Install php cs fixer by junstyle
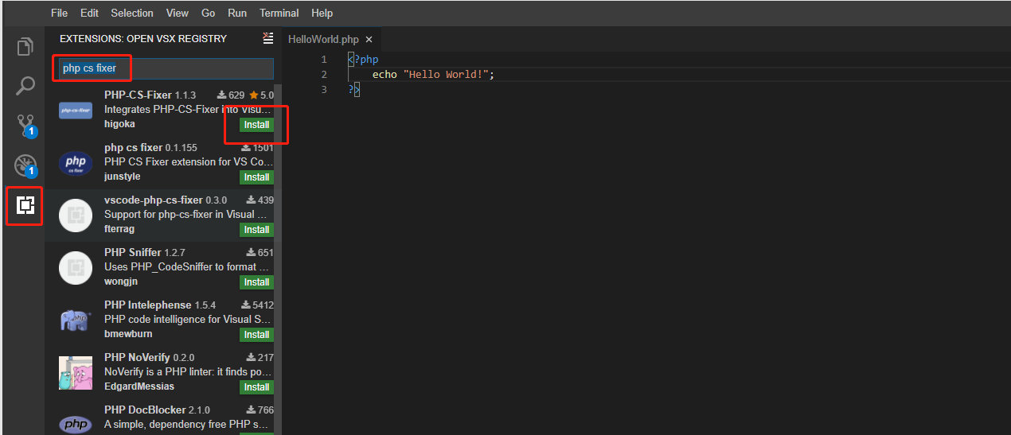Screen dimensions: 1011x435 256,177
